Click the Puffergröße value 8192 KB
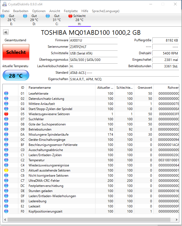The height and width of the screenshot is (226, 182). pos(166,40)
